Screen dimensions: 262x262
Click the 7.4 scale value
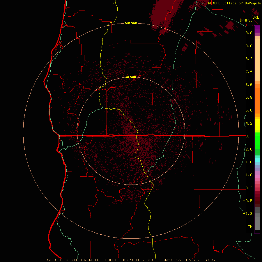(249, 72)
